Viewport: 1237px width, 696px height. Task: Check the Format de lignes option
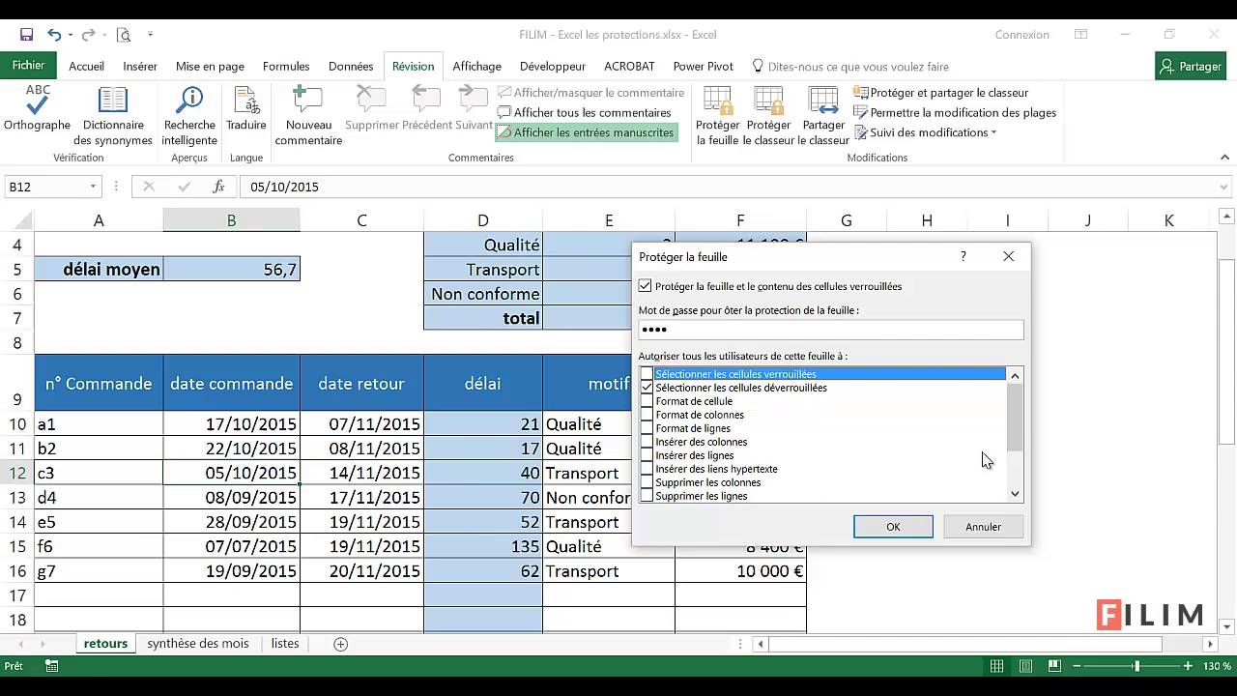coord(647,428)
